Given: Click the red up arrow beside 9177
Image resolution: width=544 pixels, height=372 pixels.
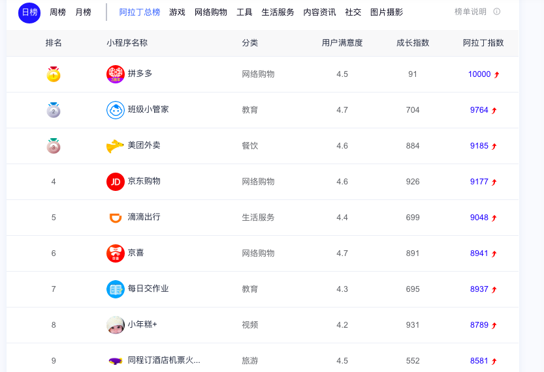Looking at the screenshot, I should coord(494,182).
